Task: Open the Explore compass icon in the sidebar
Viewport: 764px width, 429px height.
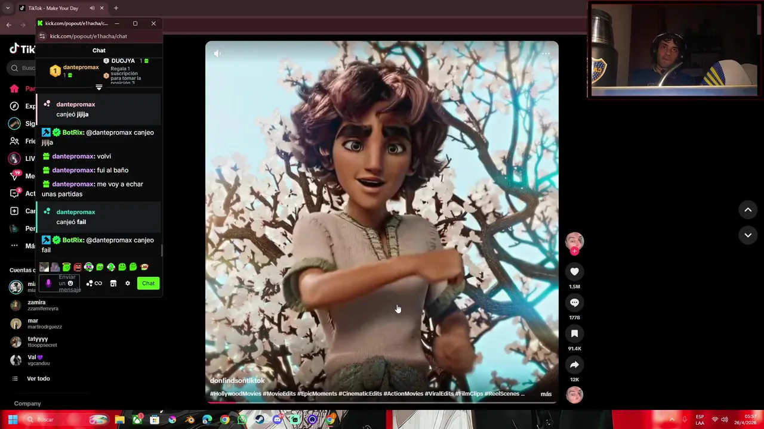Action: (14, 106)
